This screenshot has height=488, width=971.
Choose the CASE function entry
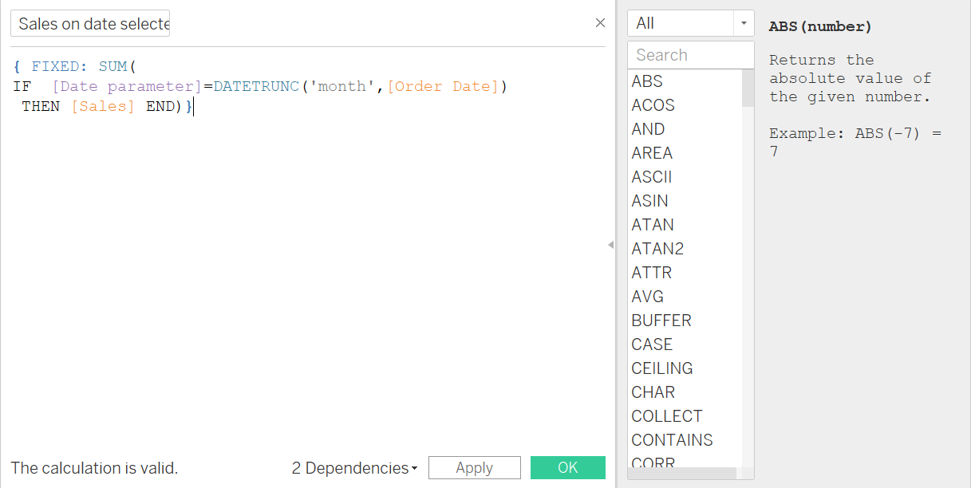(x=652, y=344)
